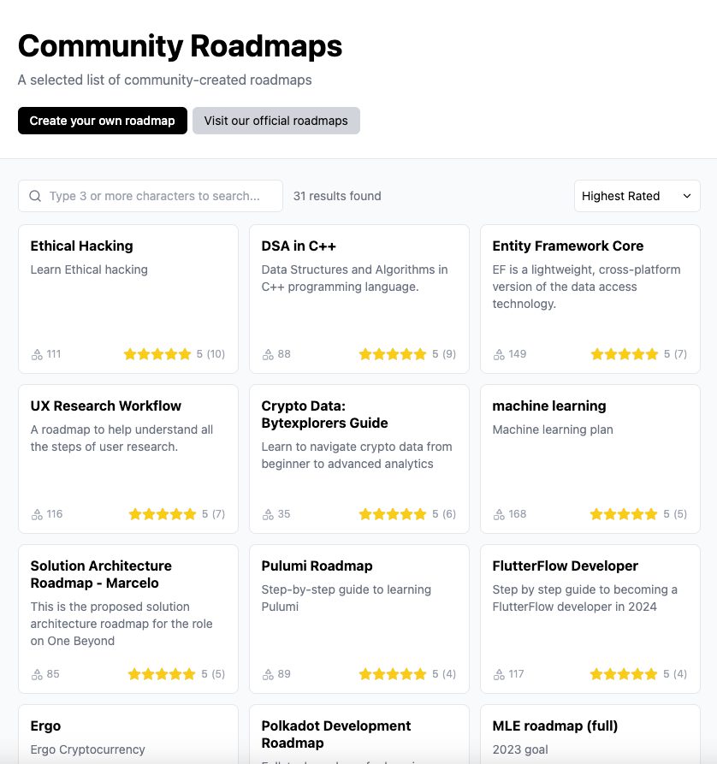Click the star rating on Crypto Data card
The image size is (717, 764).
click(393, 514)
